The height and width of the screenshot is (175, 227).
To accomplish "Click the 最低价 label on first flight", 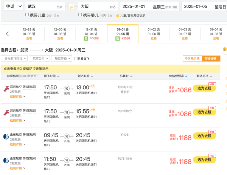I will (125, 92).
